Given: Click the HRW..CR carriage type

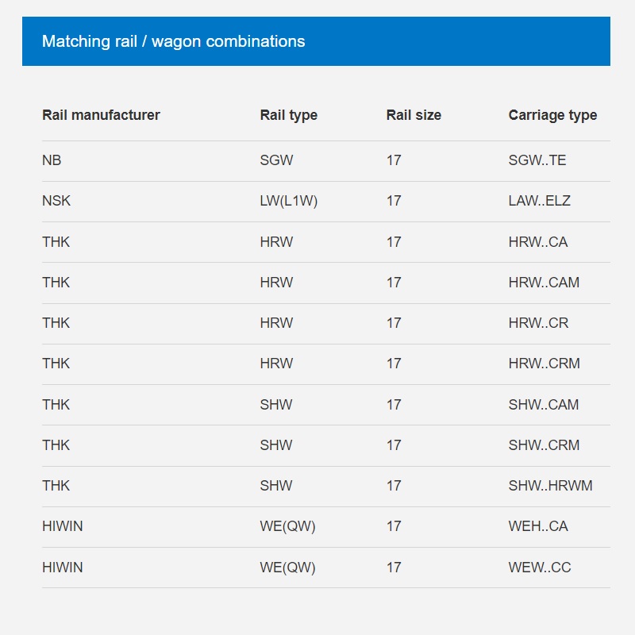Looking at the screenshot, I should click(538, 323).
